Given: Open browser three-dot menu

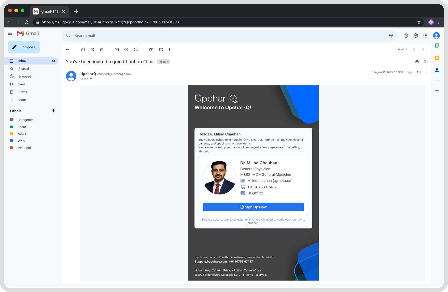Looking at the screenshot, I should point(438,22).
